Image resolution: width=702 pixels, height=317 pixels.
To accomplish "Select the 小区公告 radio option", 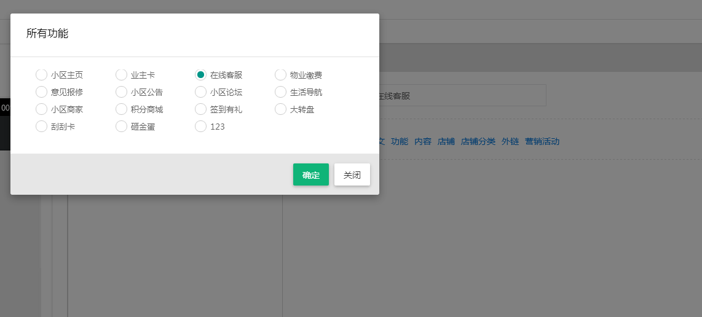I will tap(121, 92).
